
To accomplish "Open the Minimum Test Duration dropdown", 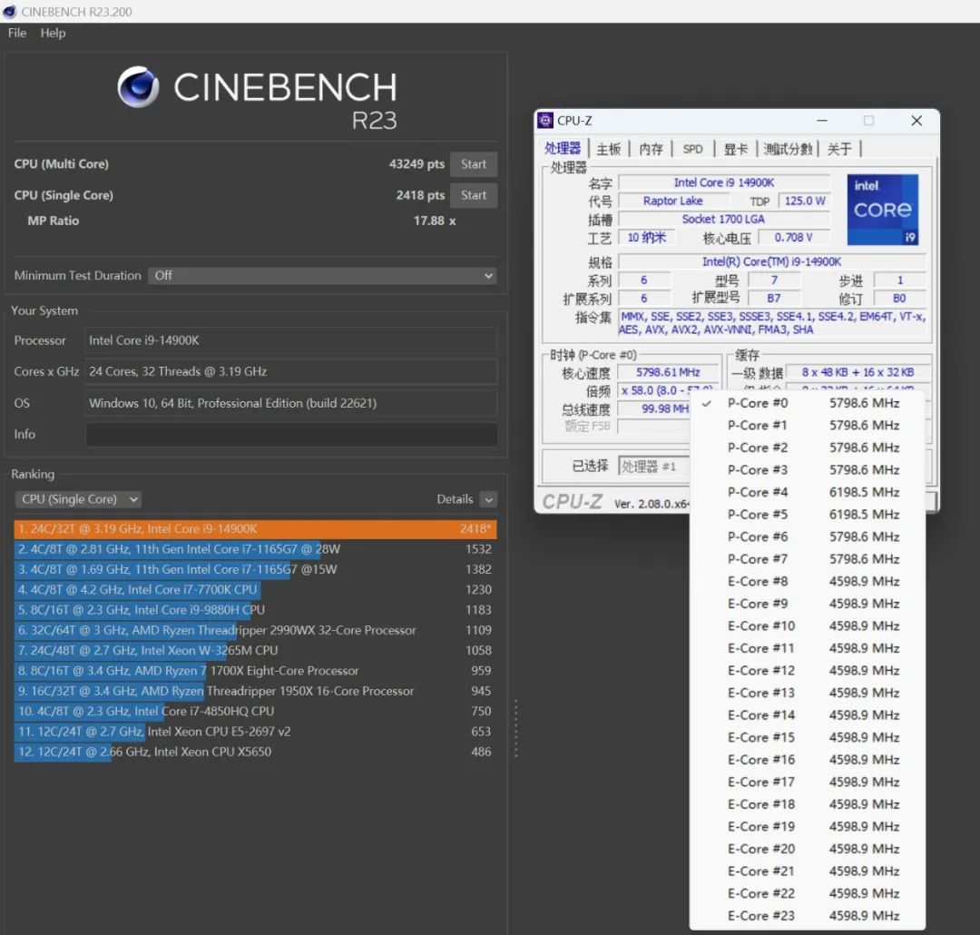I will pos(322,276).
